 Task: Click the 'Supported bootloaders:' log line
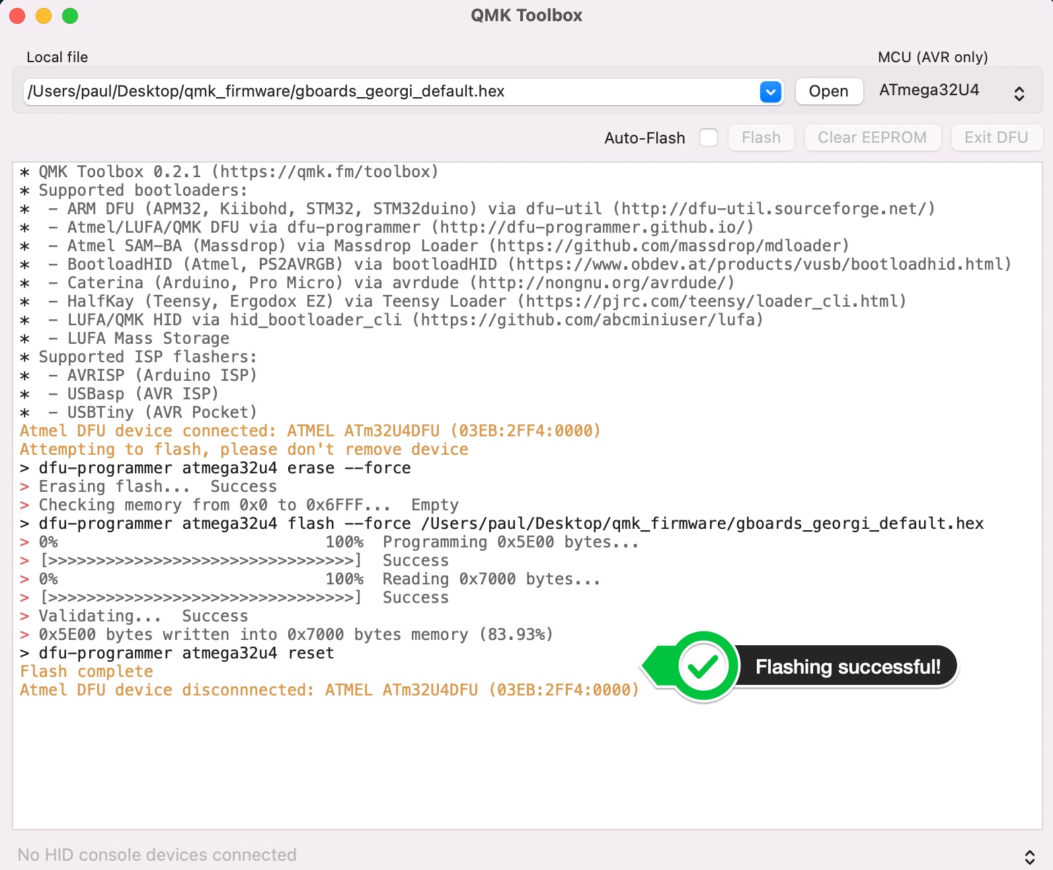[x=134, y=190]
